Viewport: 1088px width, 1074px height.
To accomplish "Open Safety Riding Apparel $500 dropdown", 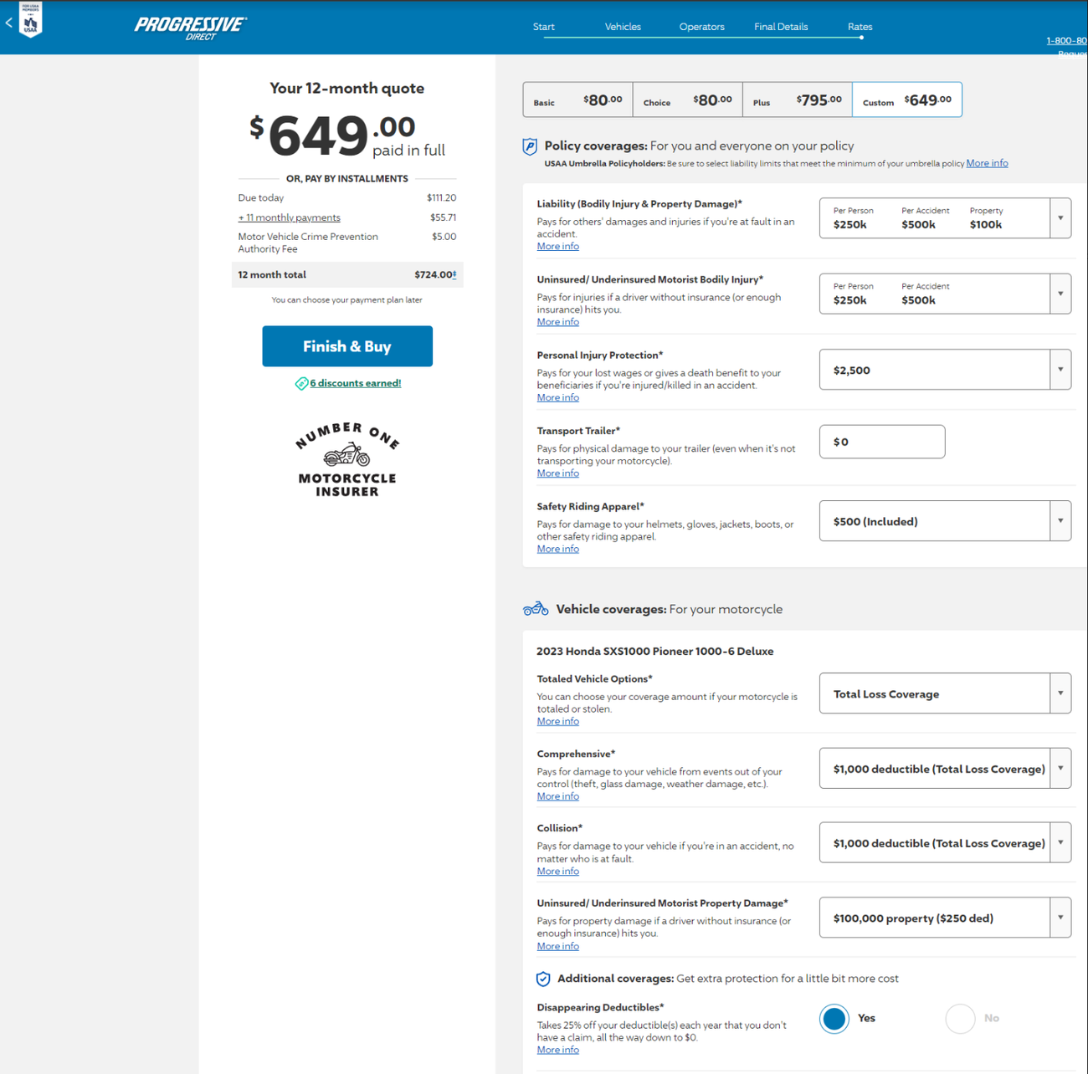I will (945, 521).
